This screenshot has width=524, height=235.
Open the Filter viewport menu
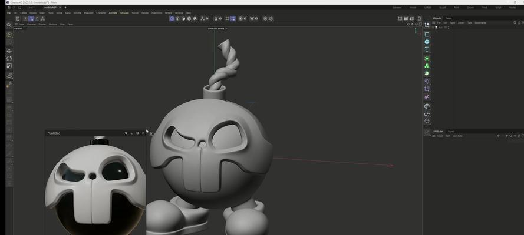pos(62,24)
